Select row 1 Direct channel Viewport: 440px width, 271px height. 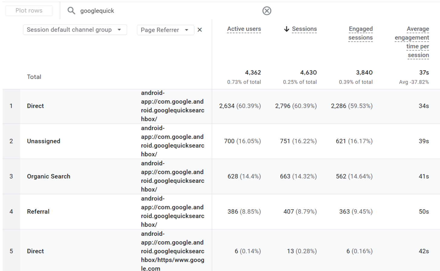(x=35, y=106)
